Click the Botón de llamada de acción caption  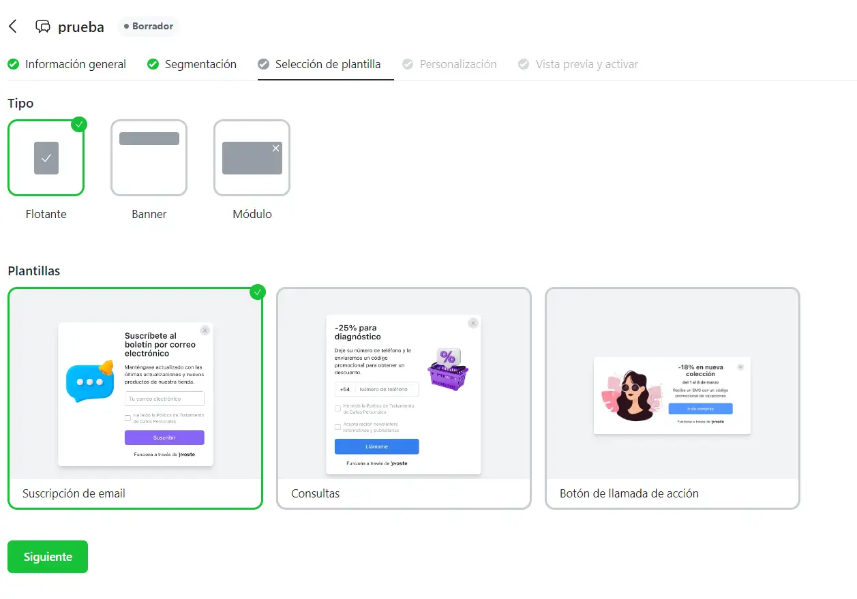[629, 493]
